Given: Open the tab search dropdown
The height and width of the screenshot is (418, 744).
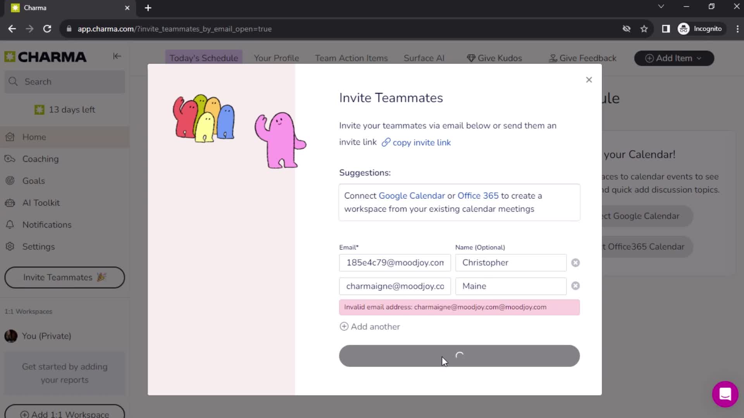Looking at the screenshot, I should coord(661,7).
